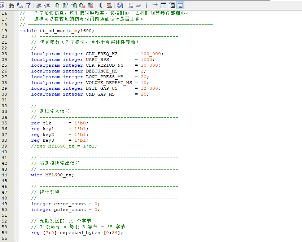Click the second document layout icon

172,5
